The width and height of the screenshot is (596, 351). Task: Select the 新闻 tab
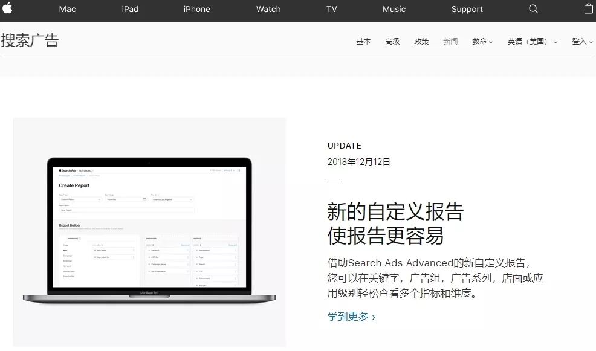tap(450, 42)
